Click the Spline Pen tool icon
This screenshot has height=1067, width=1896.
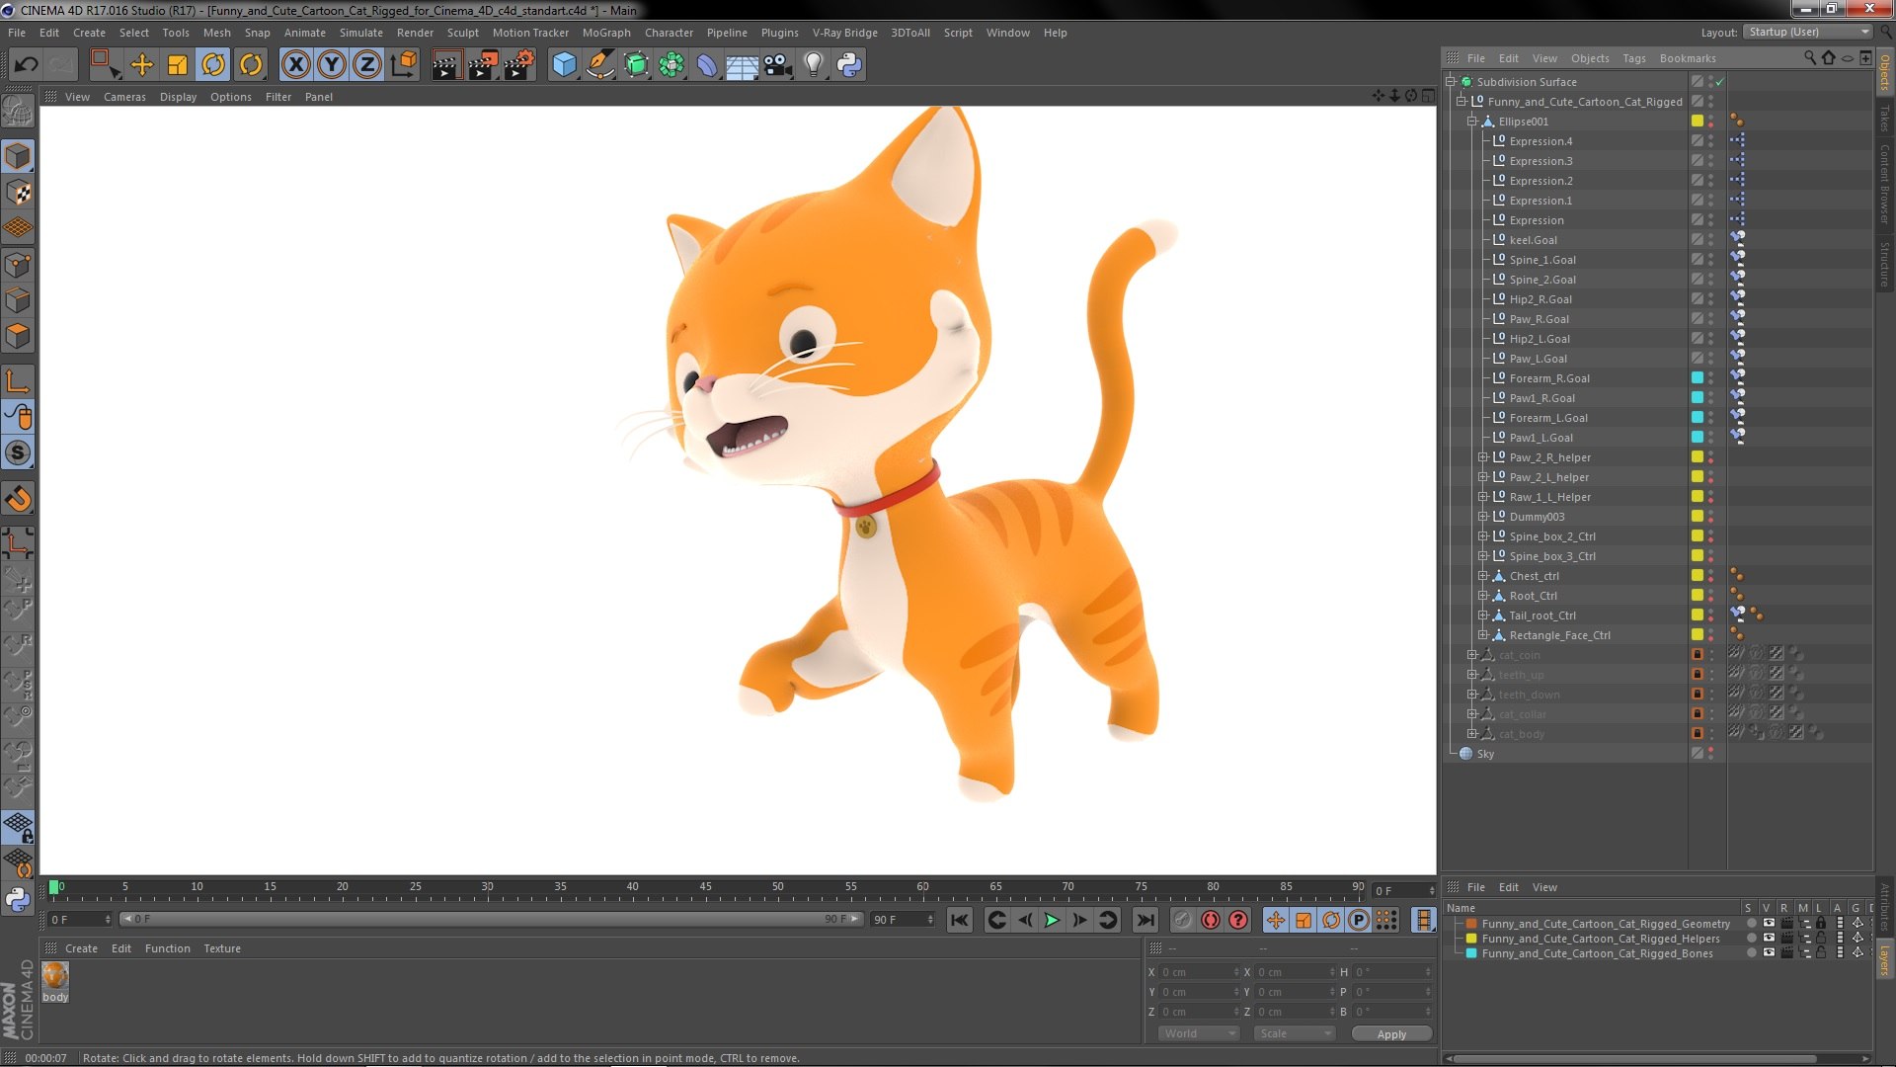tap(599, 65)
